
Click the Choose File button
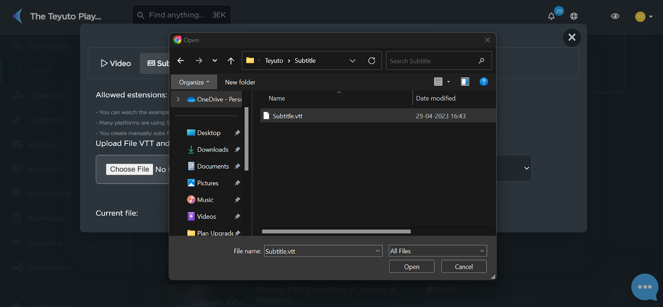[129, 169]
